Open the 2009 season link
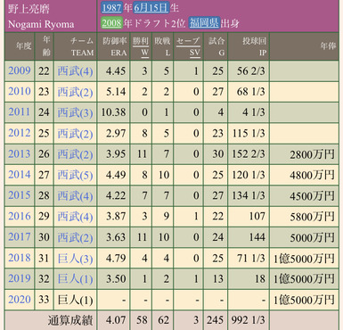The image size is (343, 330). point(20,70)
